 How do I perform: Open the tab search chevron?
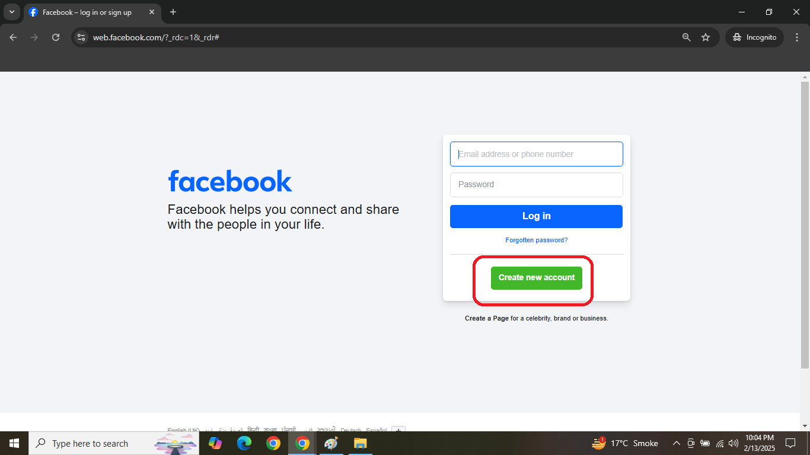pos(12,12)
